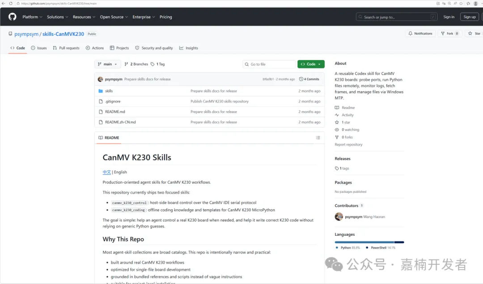Click the README.md file icon
This screenshot has height=284, width=483.
101,112
